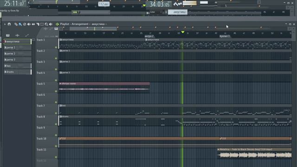The width and height of the screenshot is (297, 167).
Task: Mute Track 3 using its green light
Action: click(56, 69)
